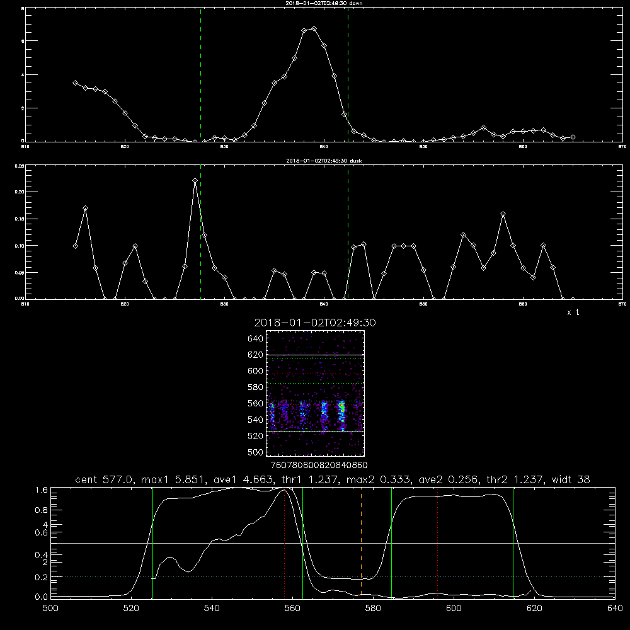Click the timestamp title above the spectrogram
Image resolution: width=630 pixels, height=630 pixels.
[315, 323]
